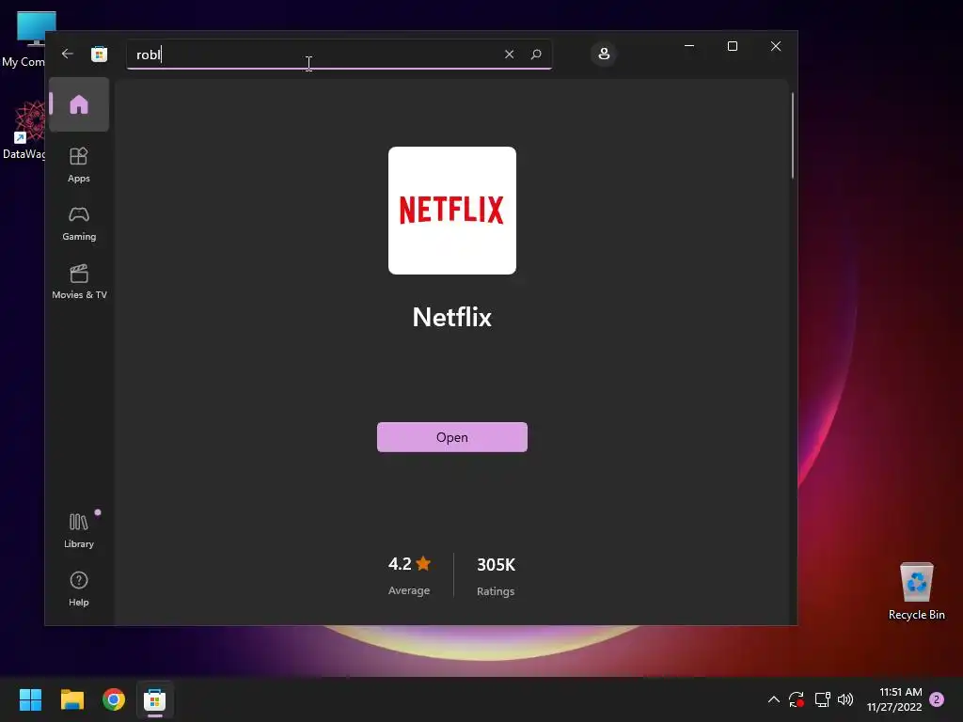This screenshot has width=963, height=722.
Task: Run search with the magnifier icon
Action: (536, 54)
